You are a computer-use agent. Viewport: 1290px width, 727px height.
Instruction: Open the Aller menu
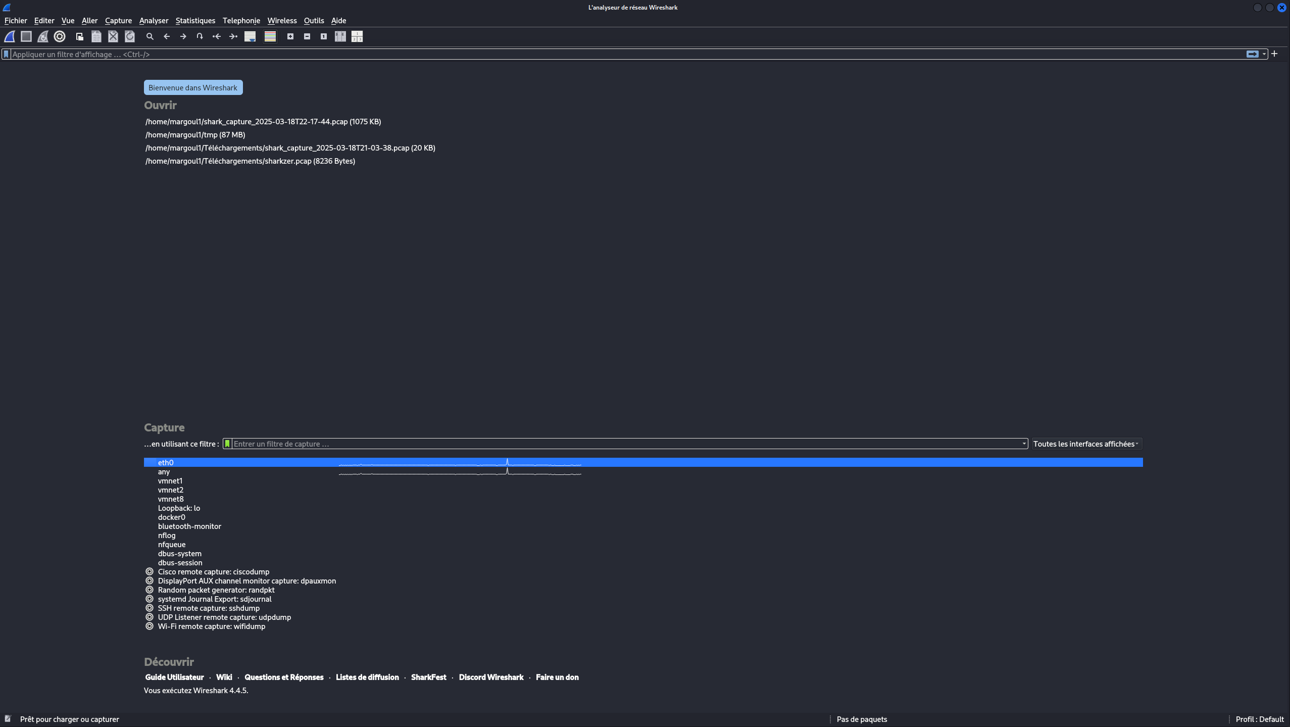pyautogui.click(x=89, y=21)
